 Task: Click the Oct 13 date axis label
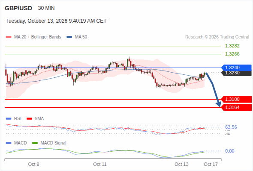[x=181, y=164]
